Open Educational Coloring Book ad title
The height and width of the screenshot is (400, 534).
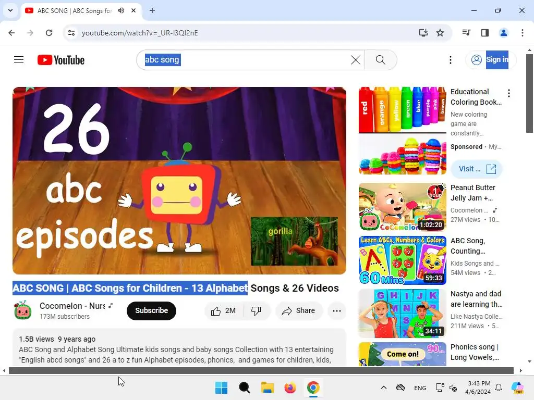click(476, 97)
